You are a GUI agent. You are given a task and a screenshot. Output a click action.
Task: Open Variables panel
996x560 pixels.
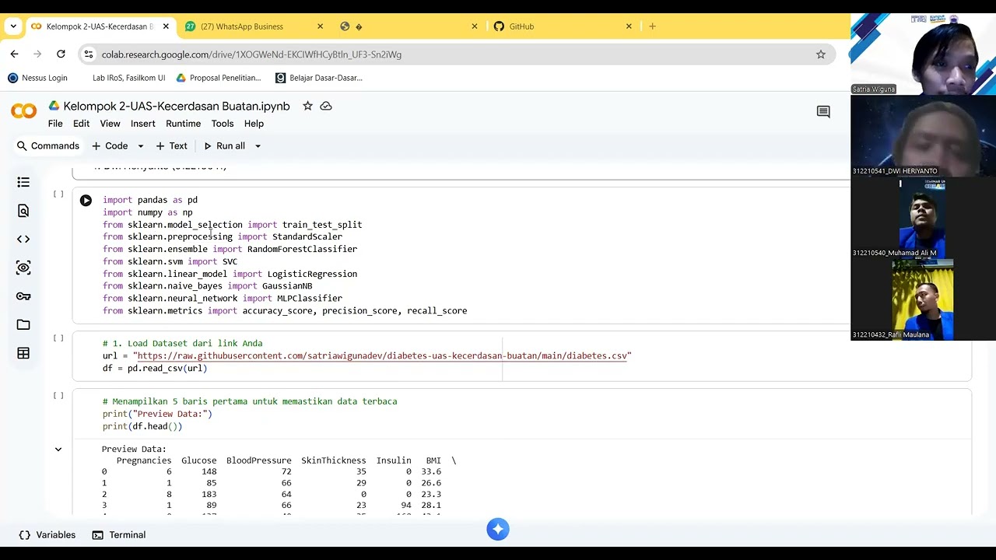click(47, 535)
